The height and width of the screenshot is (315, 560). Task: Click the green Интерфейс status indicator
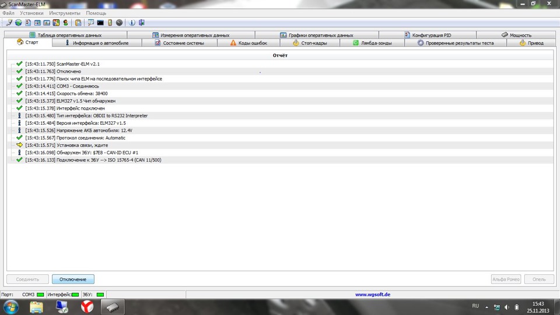point(75,295)
